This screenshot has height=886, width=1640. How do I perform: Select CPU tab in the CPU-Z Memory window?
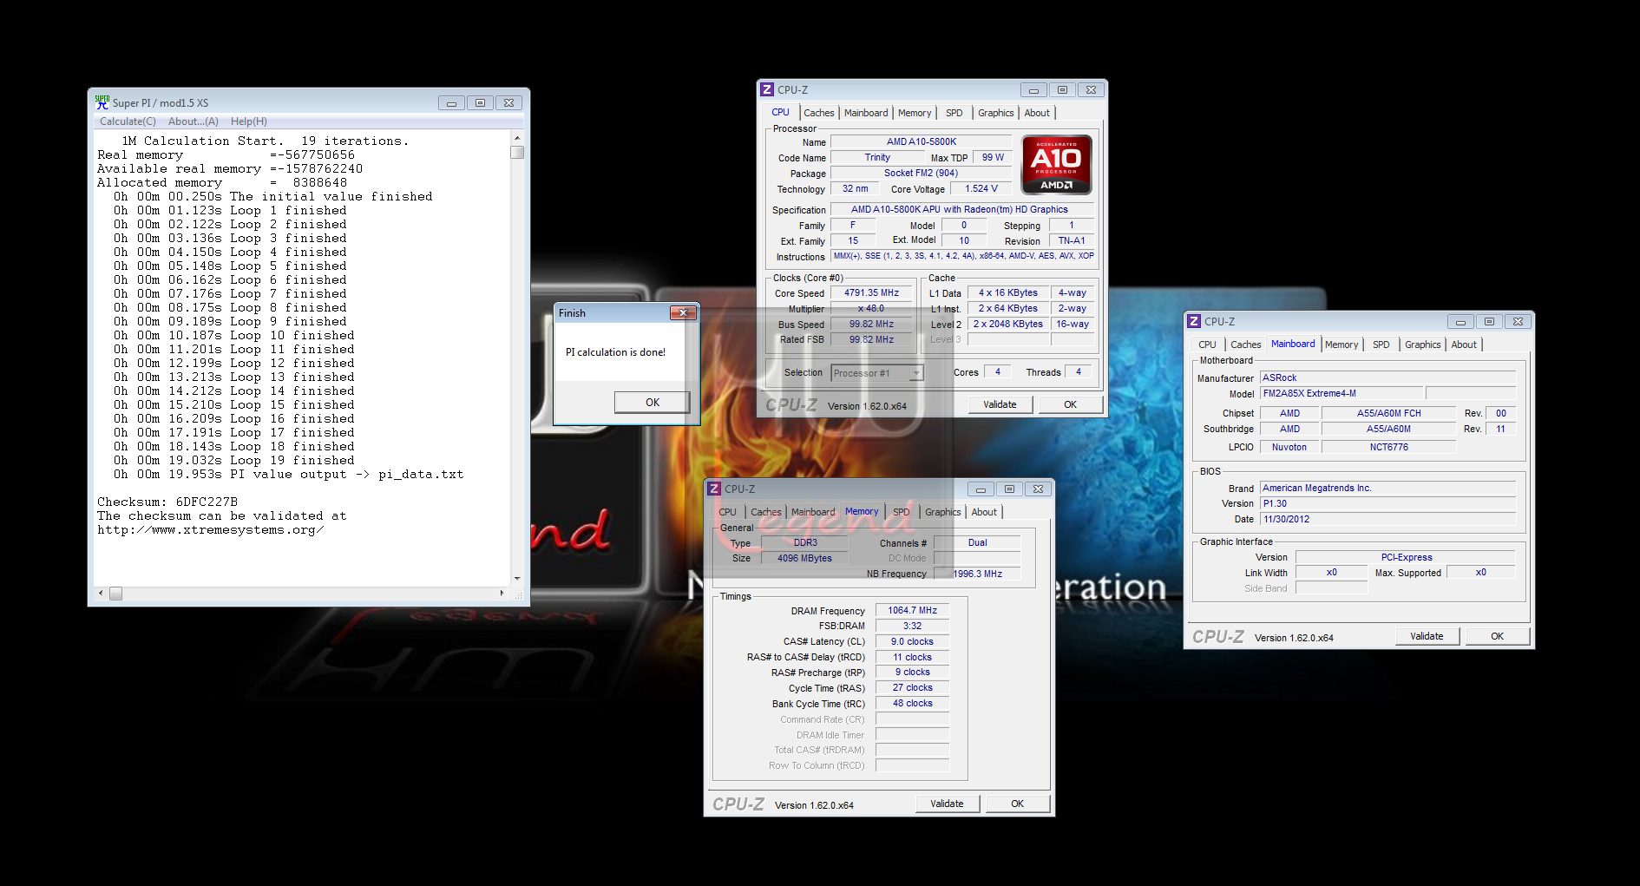[727, 512]
